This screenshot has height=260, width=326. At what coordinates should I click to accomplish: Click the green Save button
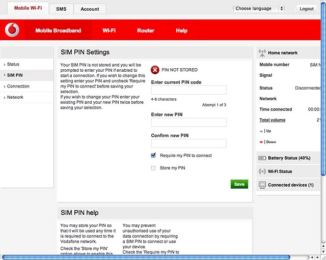239,184
